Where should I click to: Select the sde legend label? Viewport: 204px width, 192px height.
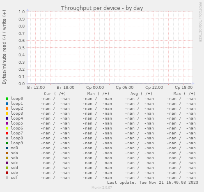14,173
